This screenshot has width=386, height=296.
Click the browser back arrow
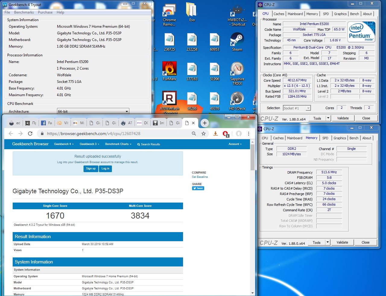pyautogui.click(x=11, y=134)
